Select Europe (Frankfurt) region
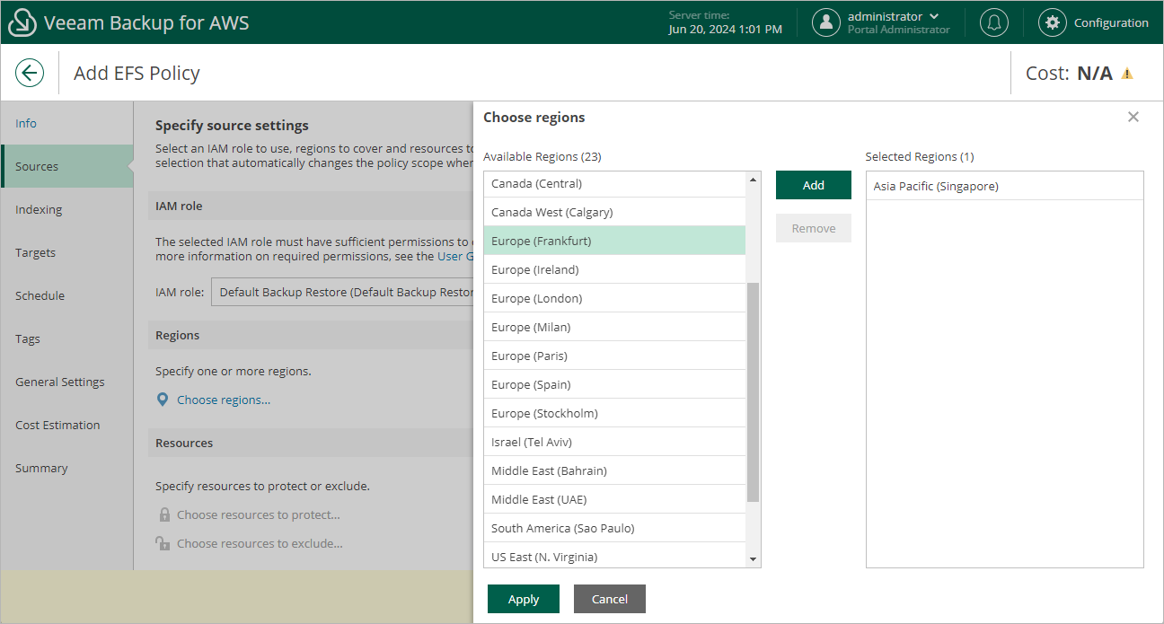The image size is (1164, 624). 614,241
